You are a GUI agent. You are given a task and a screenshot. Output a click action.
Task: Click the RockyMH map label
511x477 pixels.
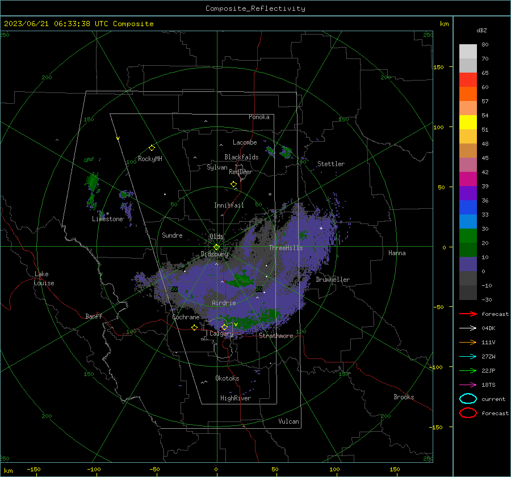coord(150,159)
